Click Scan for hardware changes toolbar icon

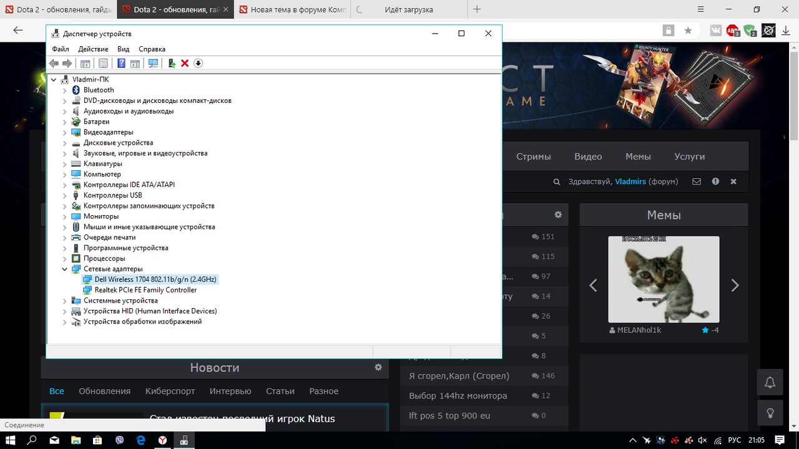click(153, 63)
